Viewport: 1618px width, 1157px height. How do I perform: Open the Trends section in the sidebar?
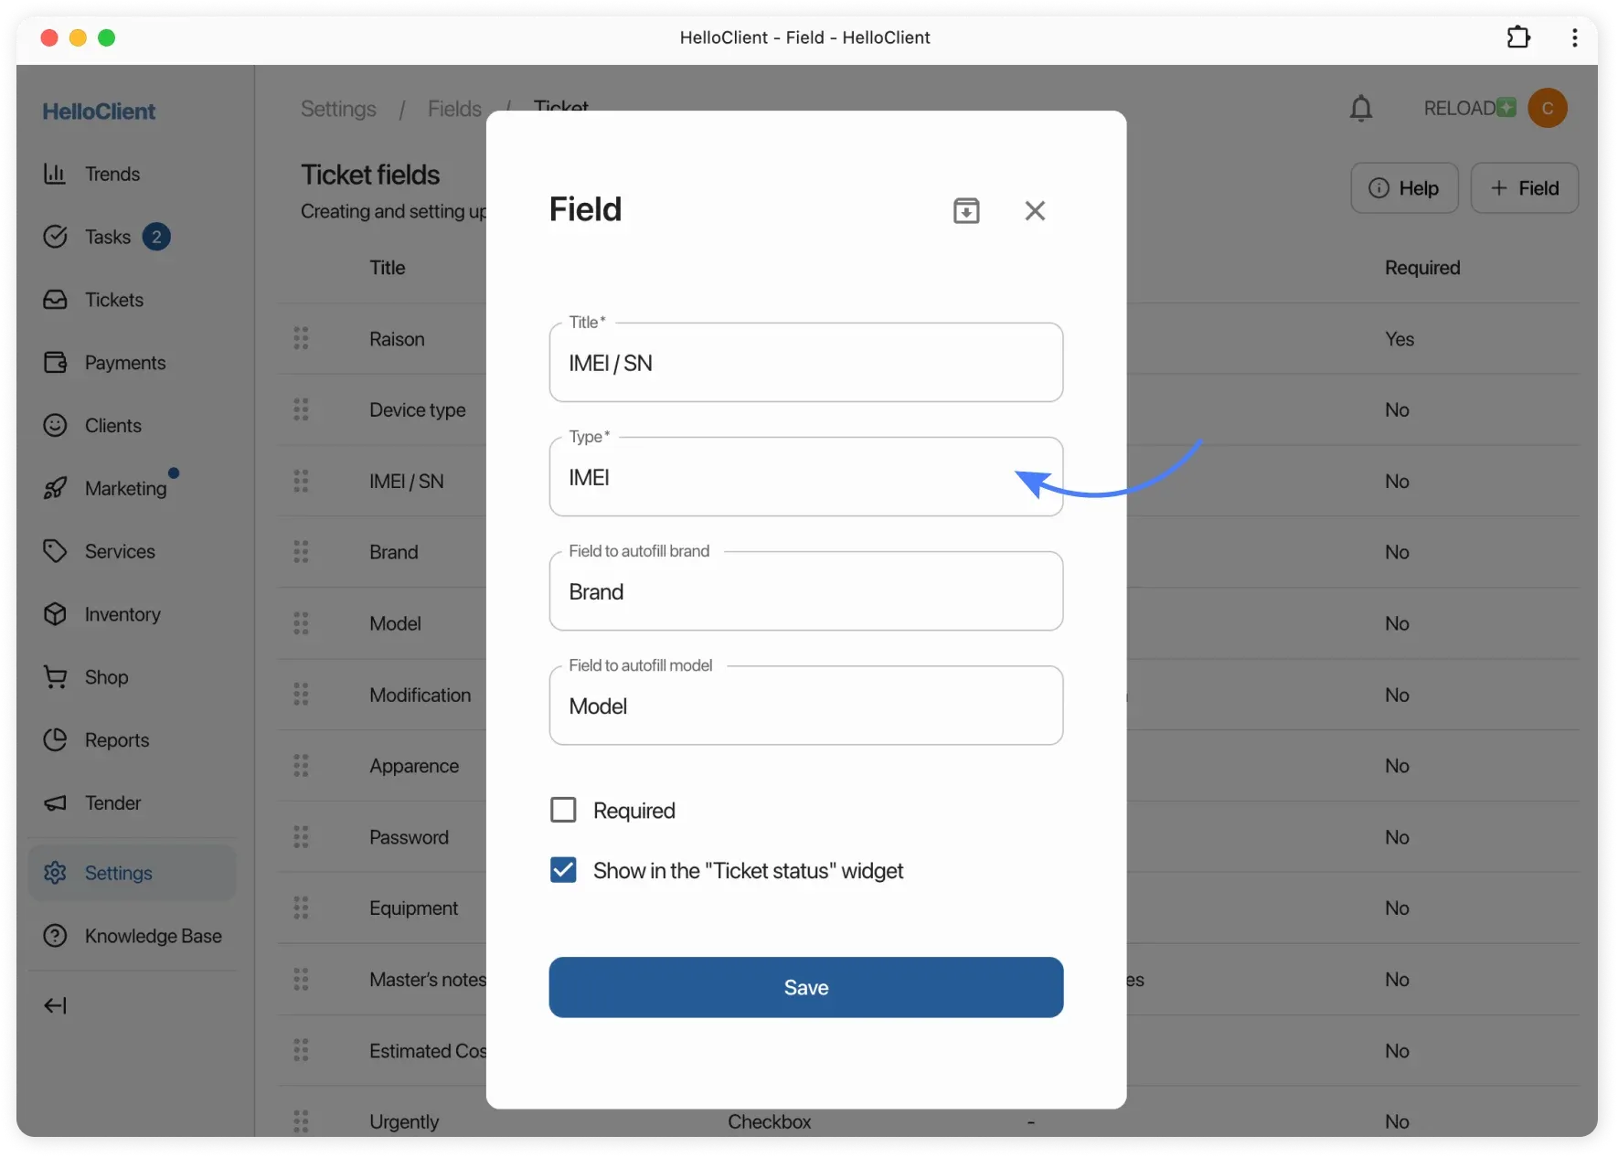point(112,174)
